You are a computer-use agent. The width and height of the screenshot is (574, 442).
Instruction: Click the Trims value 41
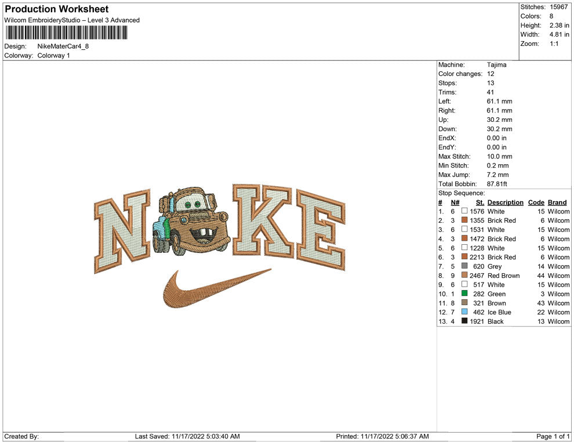(x=491, y=92)
